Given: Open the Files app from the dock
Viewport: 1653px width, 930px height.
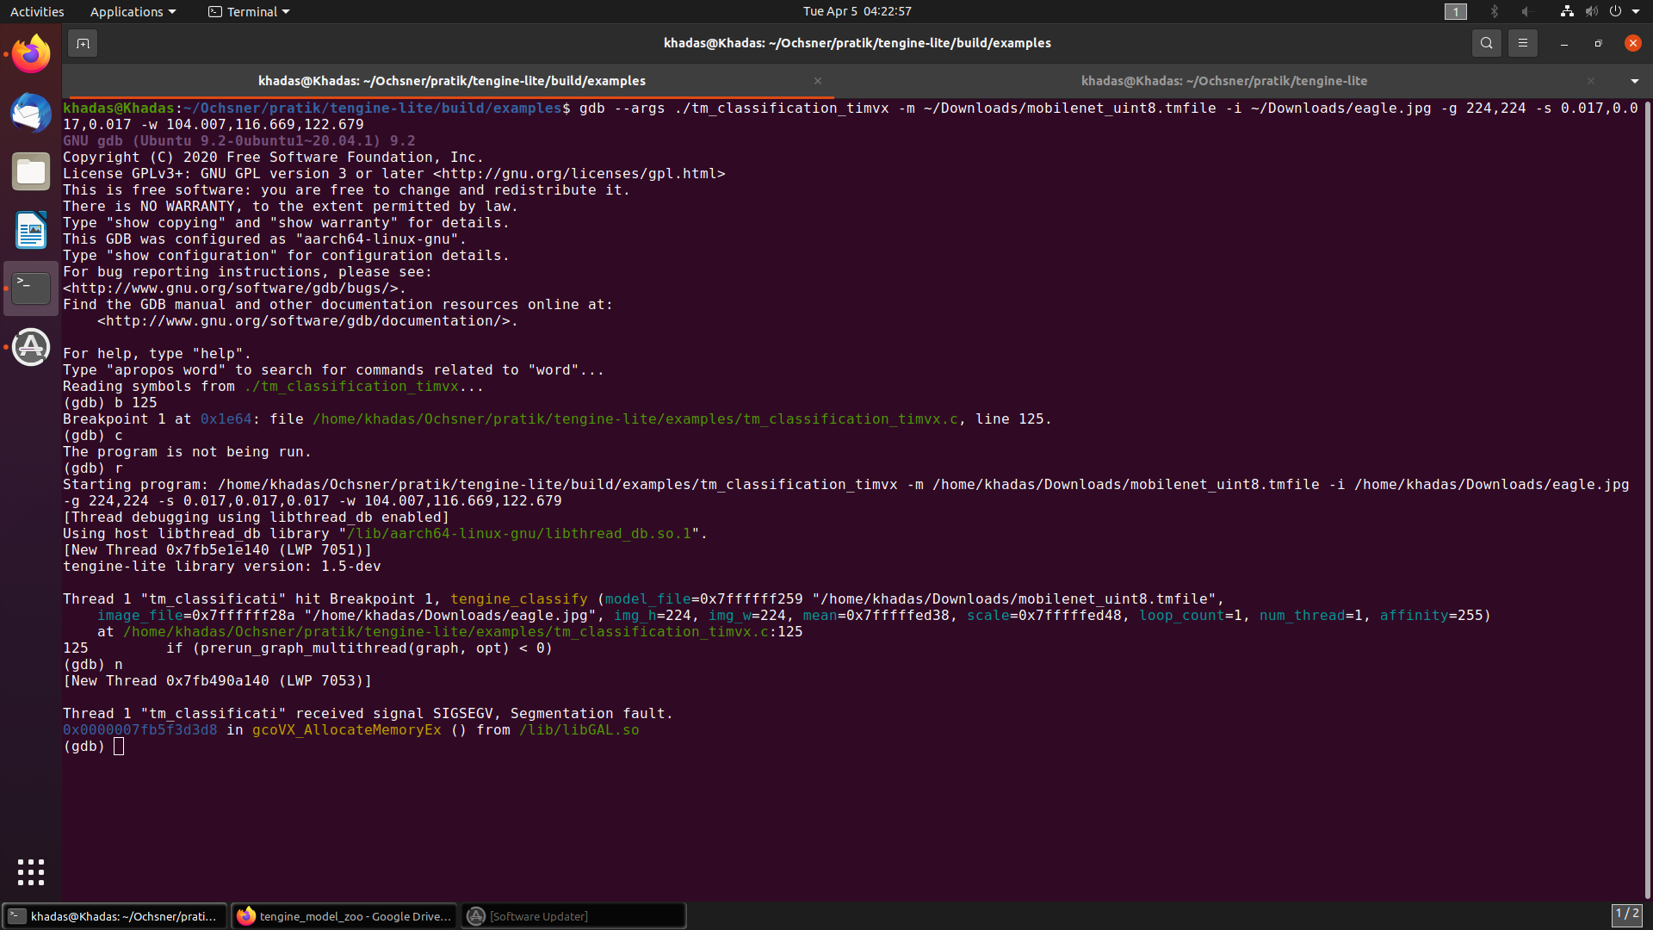Looking at the screenshot, I should [x=31, y=171].
